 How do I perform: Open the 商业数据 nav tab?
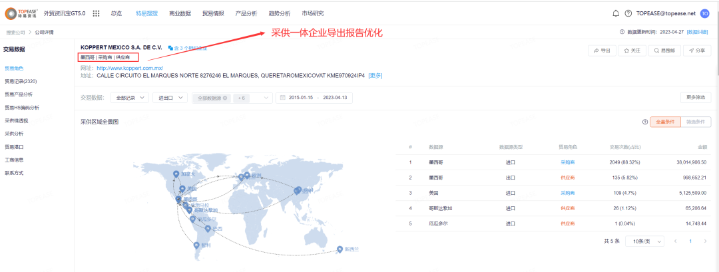point(180,14)
